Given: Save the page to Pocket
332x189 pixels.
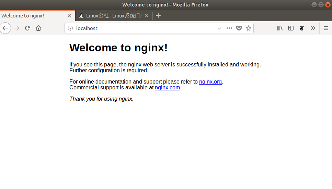Looking at the screenshot, I should click(239, 28).
